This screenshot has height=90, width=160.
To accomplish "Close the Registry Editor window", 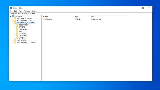I will click(x=149, y=8).
